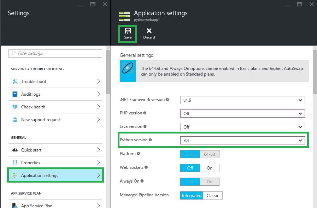Click the Settings panel vertical scrollbar
The image size is (317, 208).
pos(108,72)
